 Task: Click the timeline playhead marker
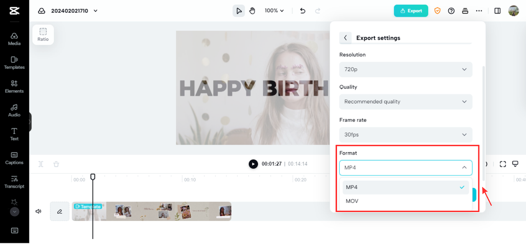coord(93,177)
